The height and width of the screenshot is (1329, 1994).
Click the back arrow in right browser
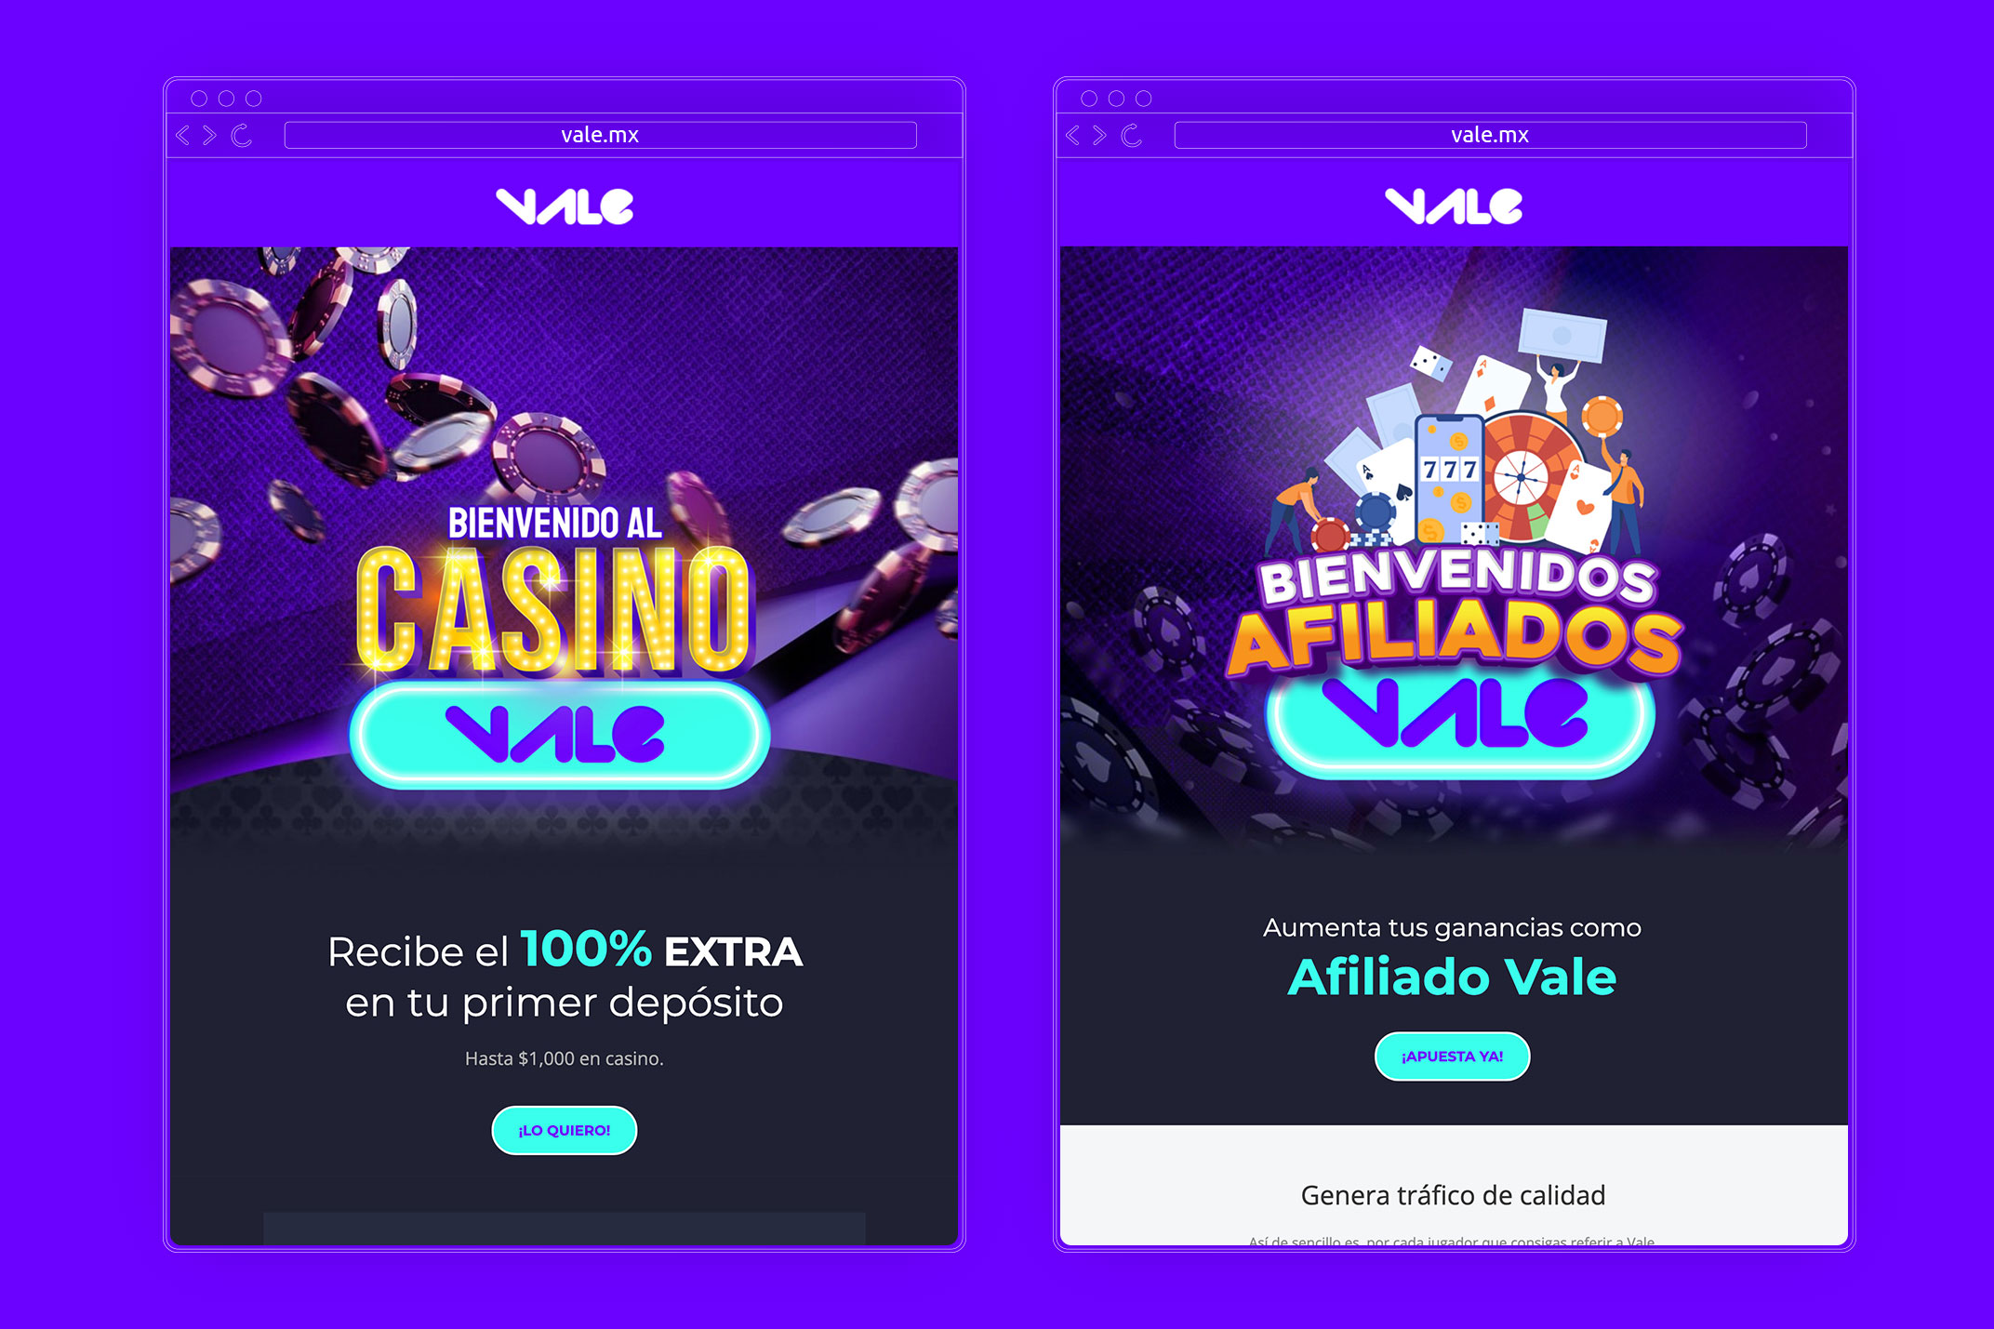pyautogui.click(x=1072, y=136)
